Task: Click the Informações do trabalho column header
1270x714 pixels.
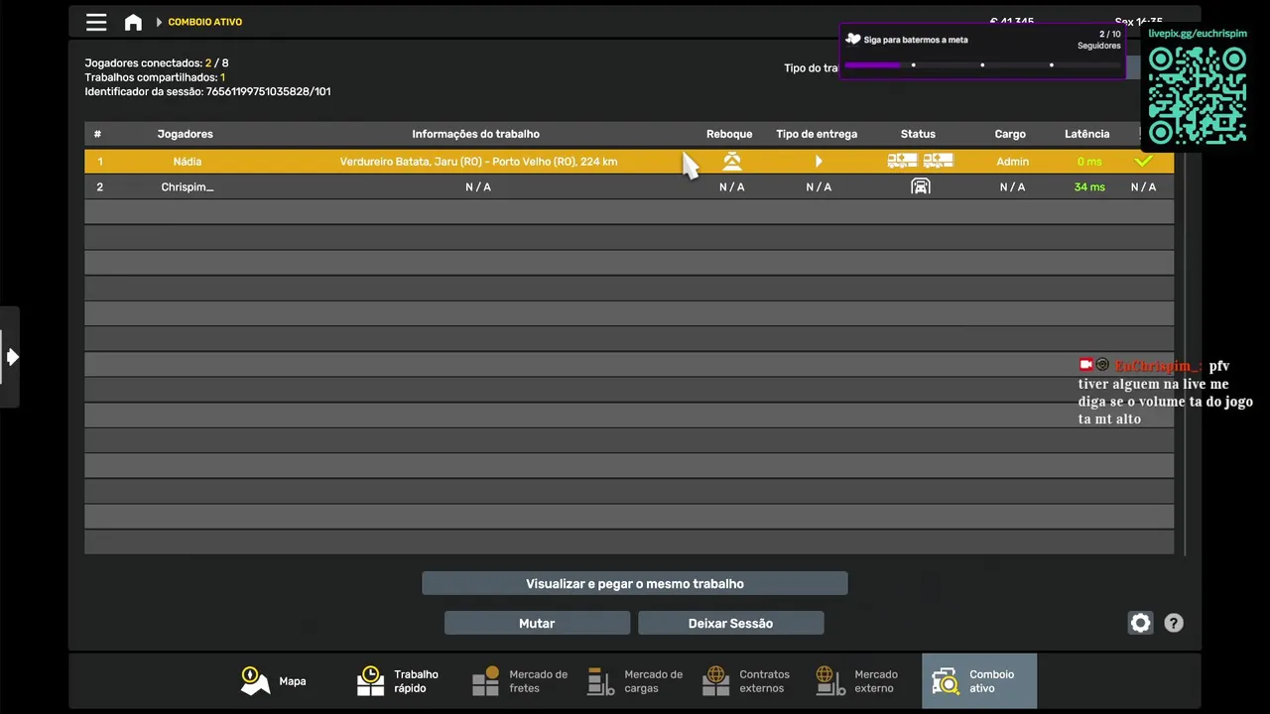Action: pos(476,134)
